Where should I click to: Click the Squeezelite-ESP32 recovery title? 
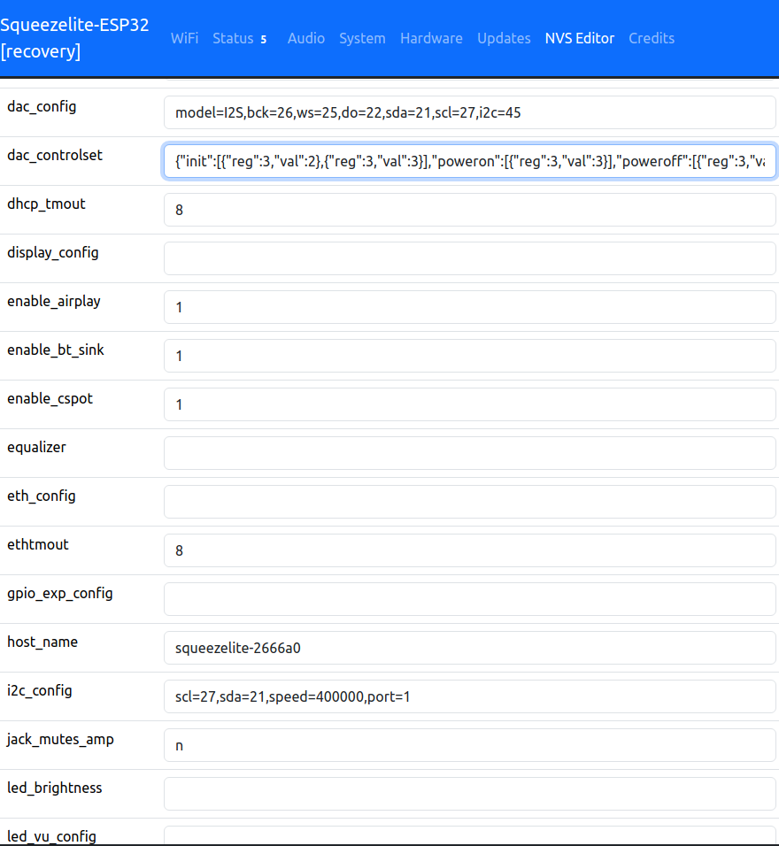point(74,38)
